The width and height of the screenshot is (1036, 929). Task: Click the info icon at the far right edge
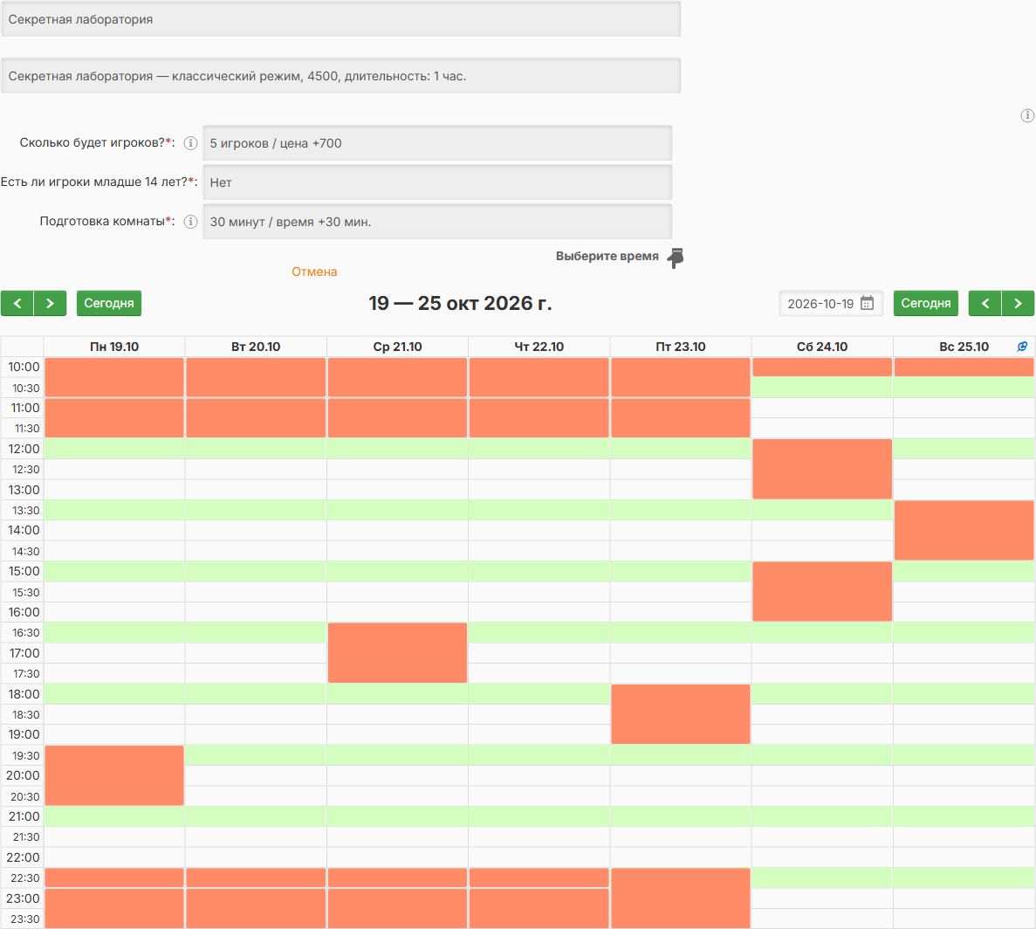(1027, 115)
